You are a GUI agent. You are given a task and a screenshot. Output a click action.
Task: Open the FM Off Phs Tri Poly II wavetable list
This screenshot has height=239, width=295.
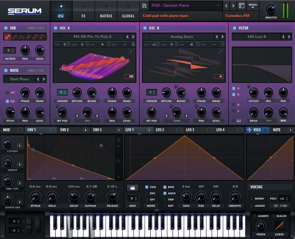(92, 37)
